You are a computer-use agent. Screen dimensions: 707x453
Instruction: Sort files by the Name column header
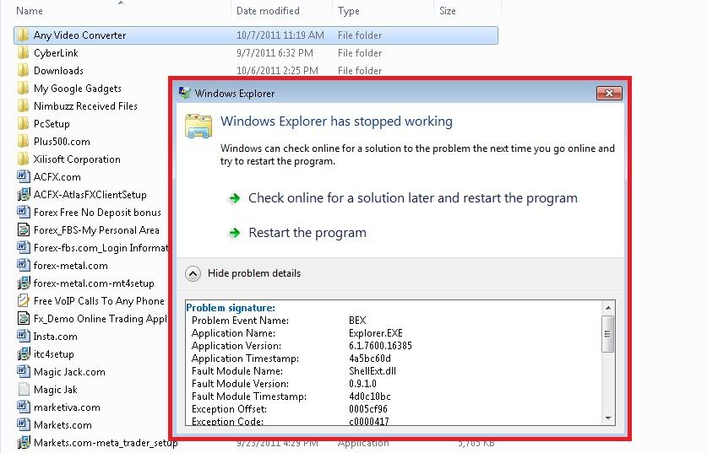(x=30, y=11)
